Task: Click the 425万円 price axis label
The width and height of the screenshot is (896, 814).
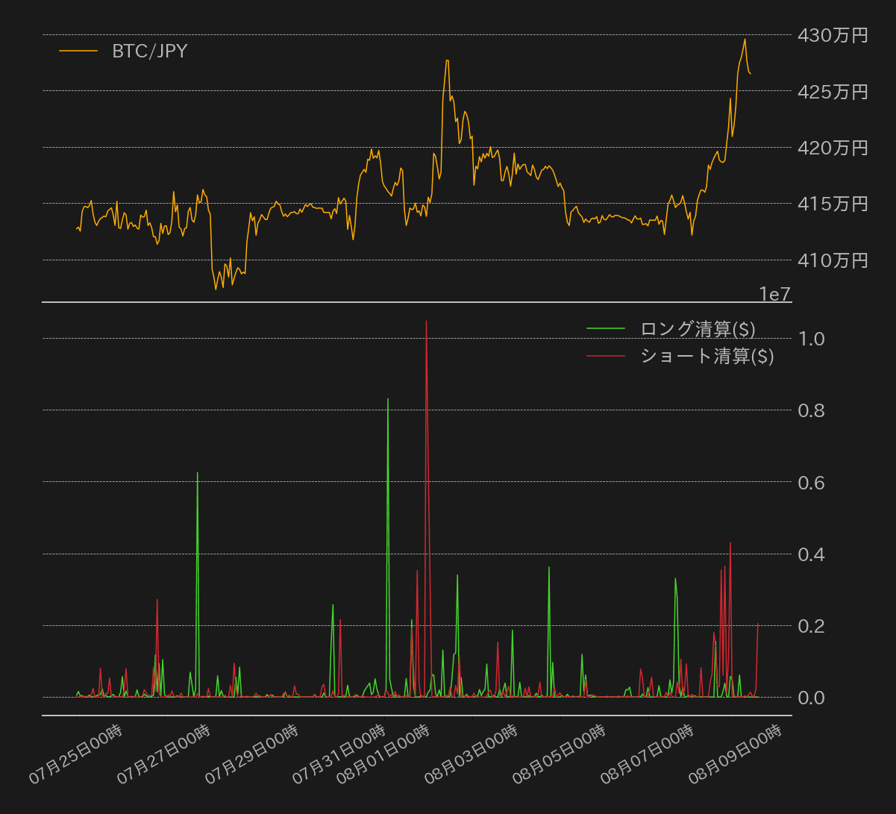Action: (x=833, y=92)
